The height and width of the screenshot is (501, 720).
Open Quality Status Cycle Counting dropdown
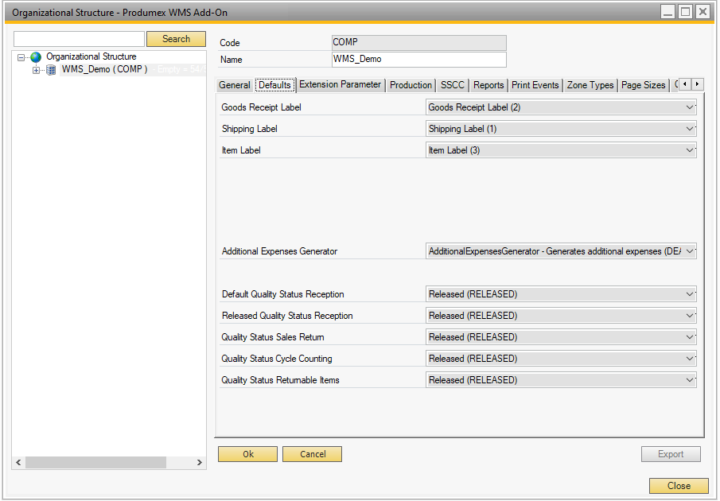689,359
